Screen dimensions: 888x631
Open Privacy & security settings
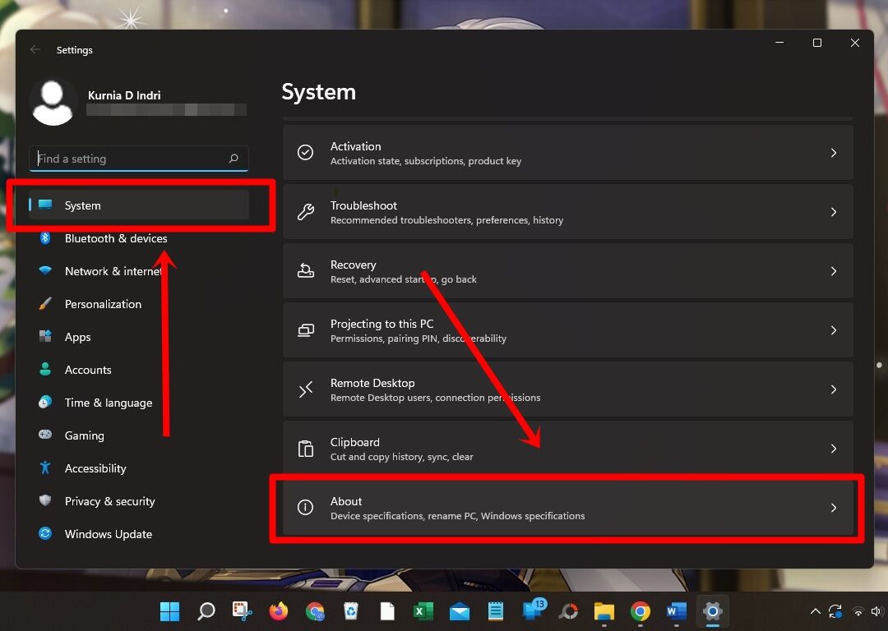[x=109, y=501]
